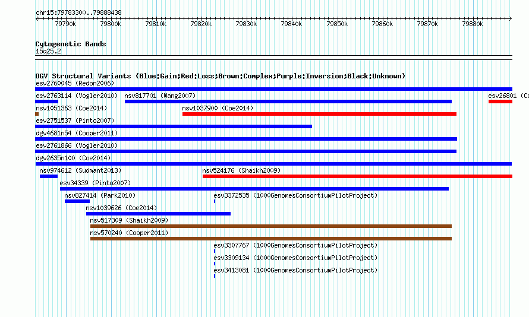Click the esv2761866 (Vogler2010) blue bar

(245, 151)
